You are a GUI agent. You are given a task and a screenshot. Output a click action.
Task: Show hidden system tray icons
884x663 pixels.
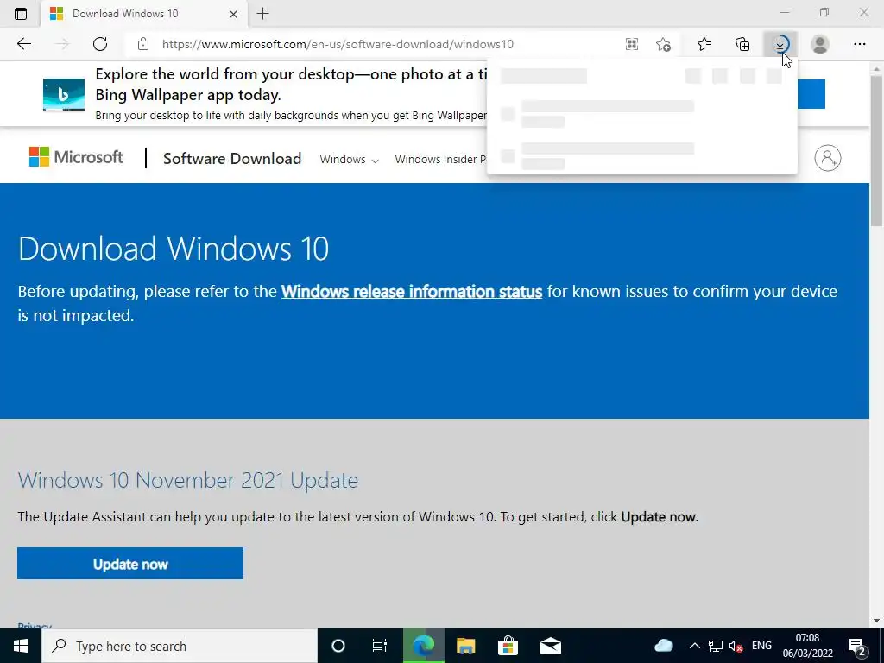695,646
